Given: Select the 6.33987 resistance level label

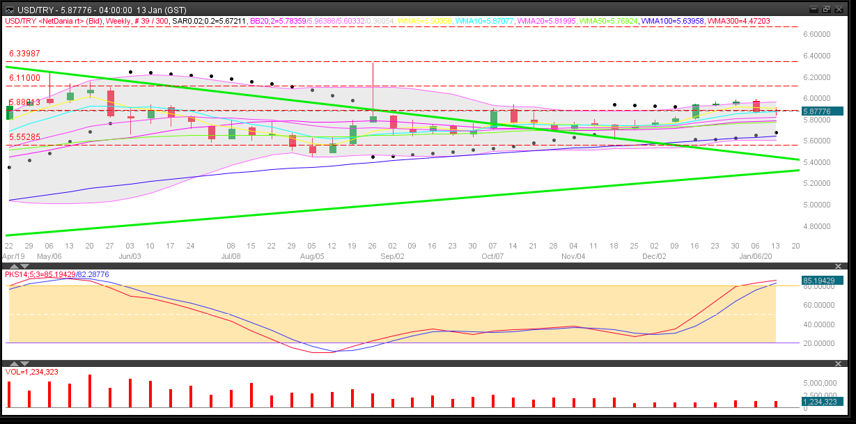Looking at the screenshot, I should [24, 54].
